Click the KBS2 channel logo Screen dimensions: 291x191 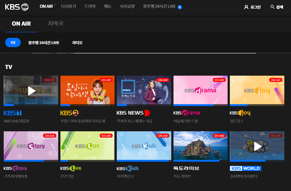coord(69,113)
